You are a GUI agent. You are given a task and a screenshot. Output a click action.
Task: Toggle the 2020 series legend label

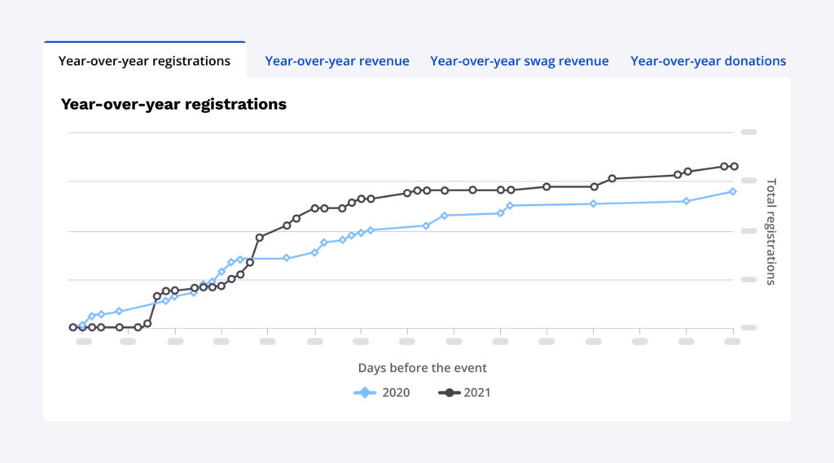396,393
